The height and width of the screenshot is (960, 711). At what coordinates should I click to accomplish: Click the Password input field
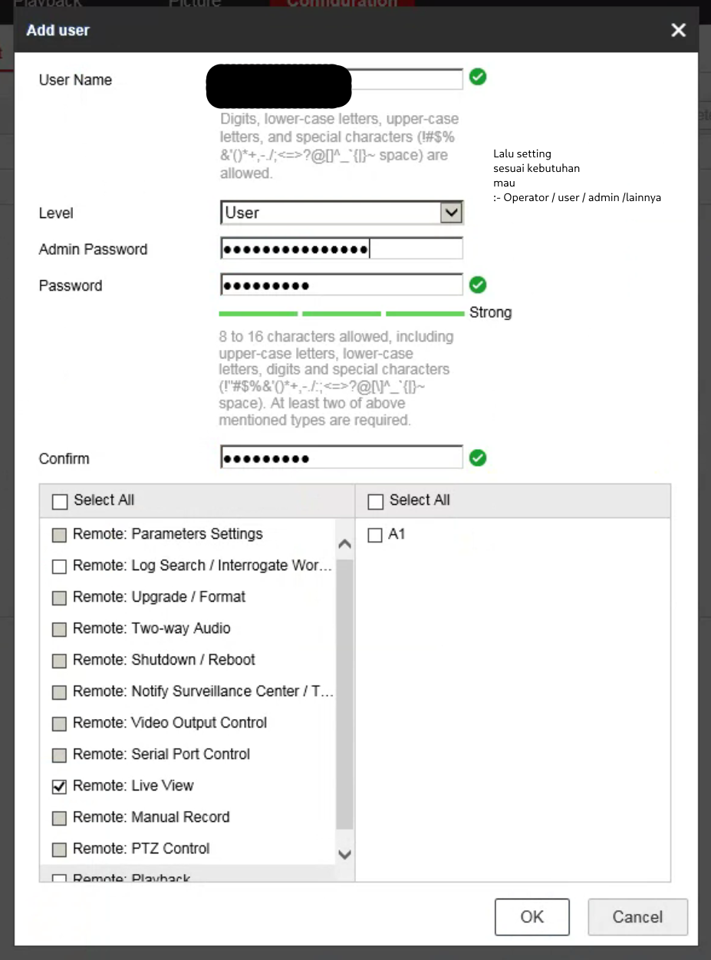[341, 285]
